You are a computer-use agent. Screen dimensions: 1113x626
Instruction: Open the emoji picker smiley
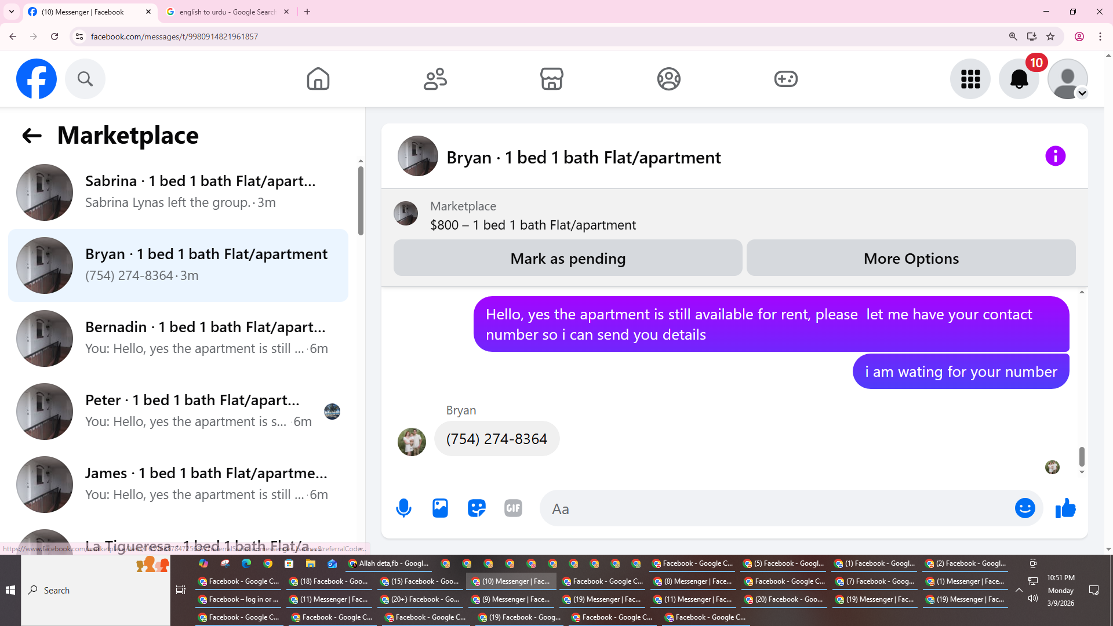tap(1024, 508)
